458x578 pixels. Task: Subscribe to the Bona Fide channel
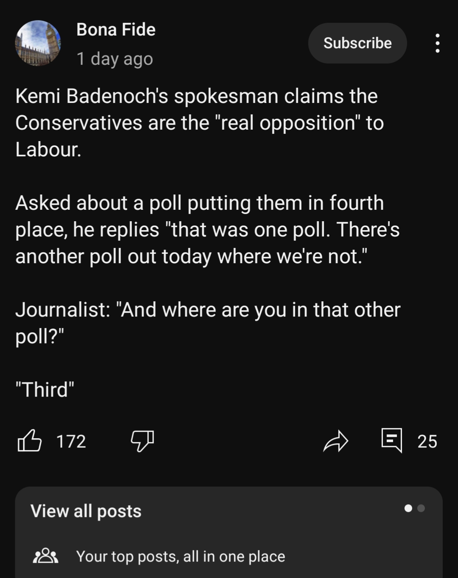click(357, 43)
